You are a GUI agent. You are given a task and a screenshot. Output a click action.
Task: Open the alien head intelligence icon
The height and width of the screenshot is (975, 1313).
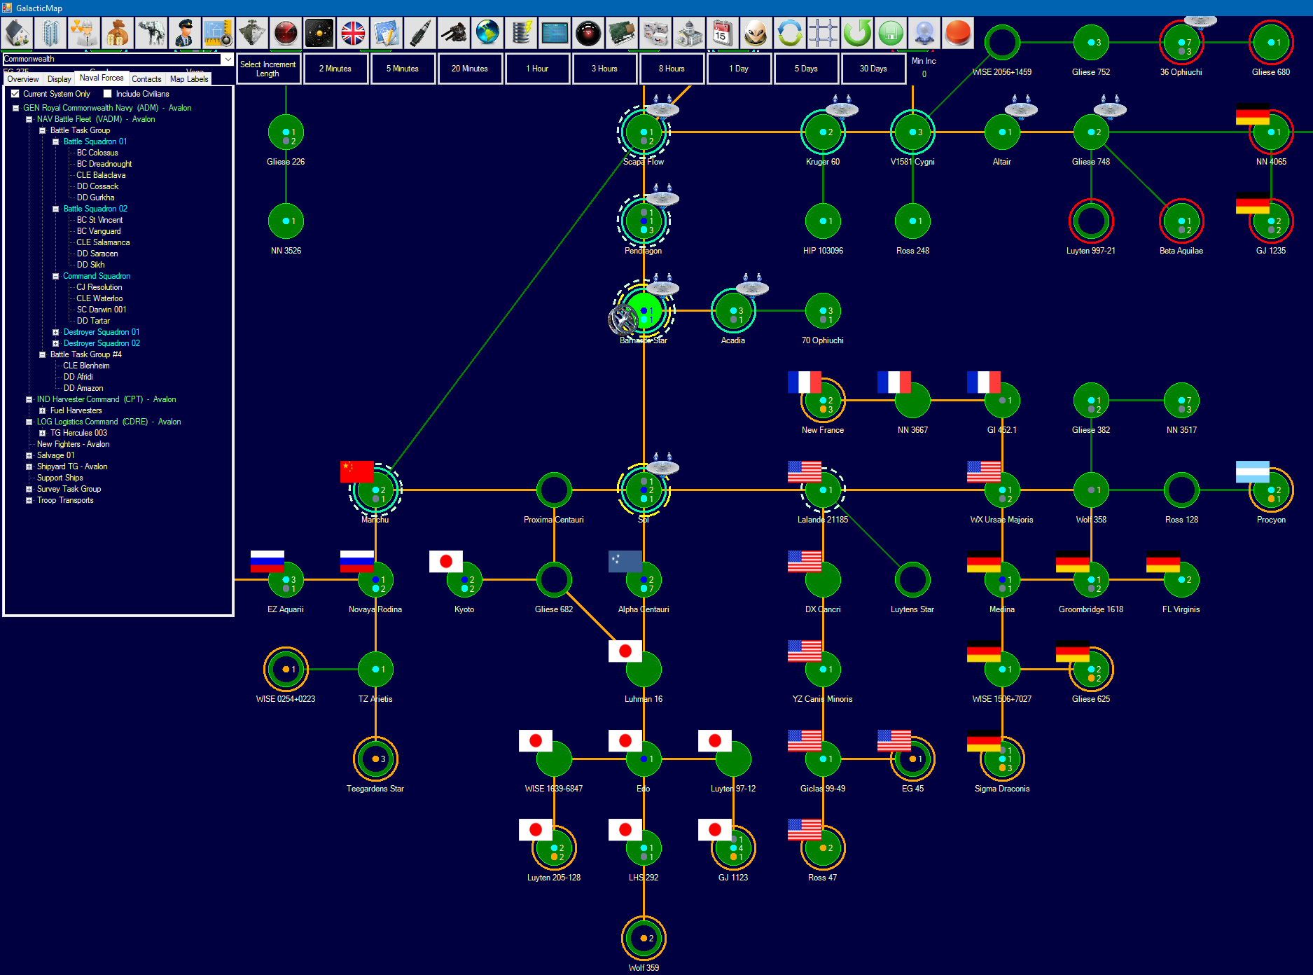[x=756, y=33]
